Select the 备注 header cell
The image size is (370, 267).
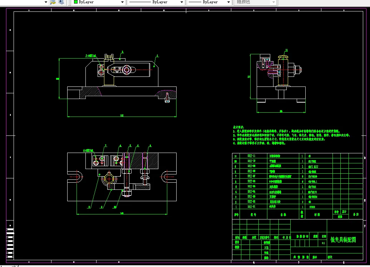pos(356,214)
